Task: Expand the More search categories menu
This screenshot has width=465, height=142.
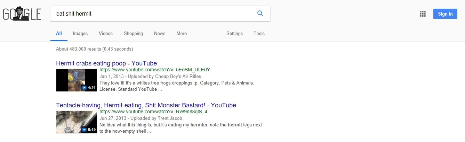Action: point(182,34)
